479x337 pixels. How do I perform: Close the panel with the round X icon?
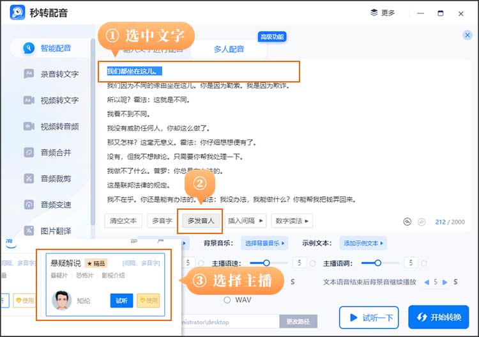coord(467,35)
